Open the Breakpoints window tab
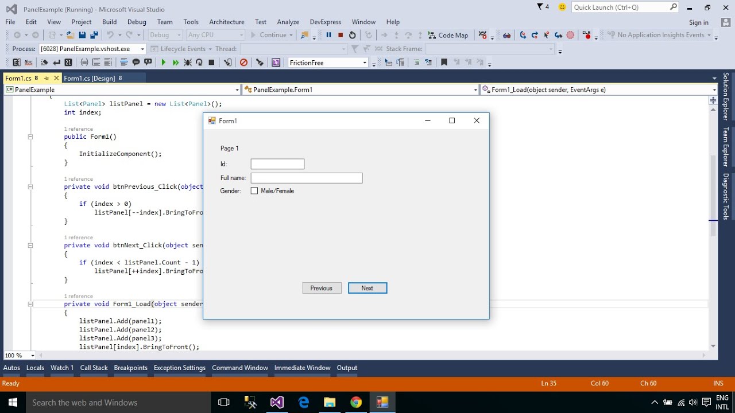 130,368
